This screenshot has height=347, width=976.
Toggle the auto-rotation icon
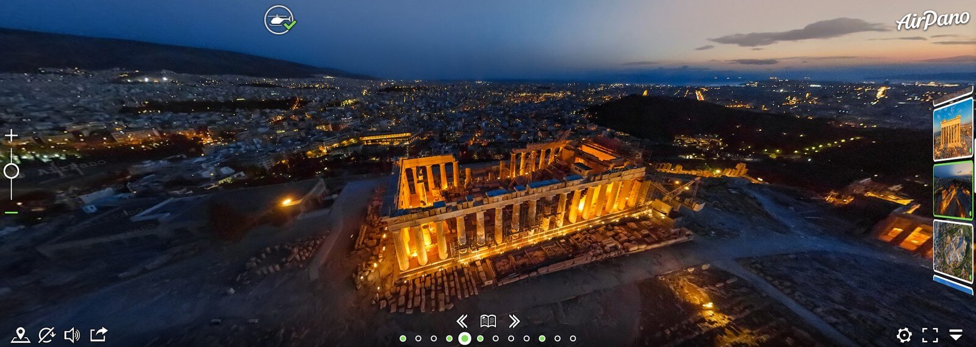(x=46, y=335)
